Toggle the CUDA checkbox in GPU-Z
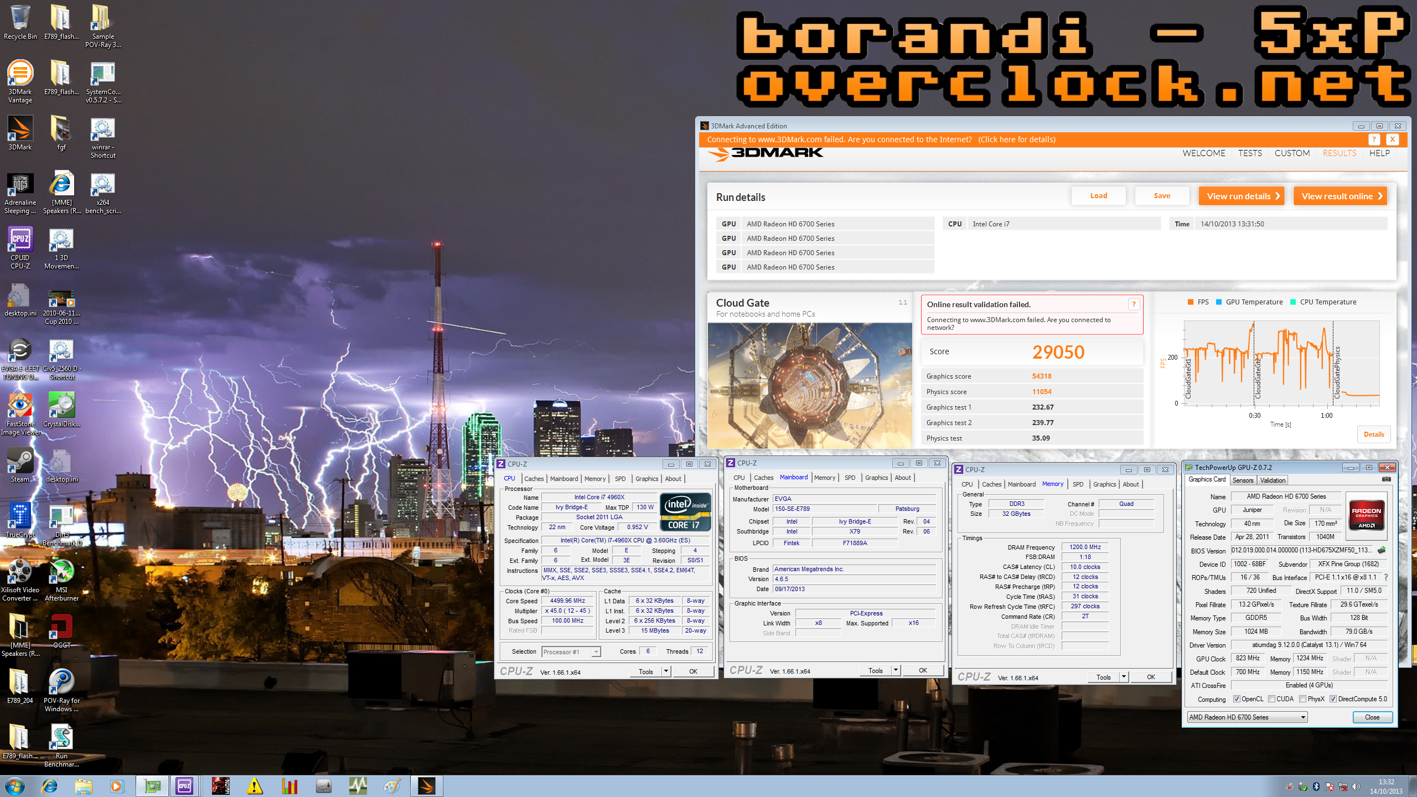1417x797 pixels. coord(1271,699)
